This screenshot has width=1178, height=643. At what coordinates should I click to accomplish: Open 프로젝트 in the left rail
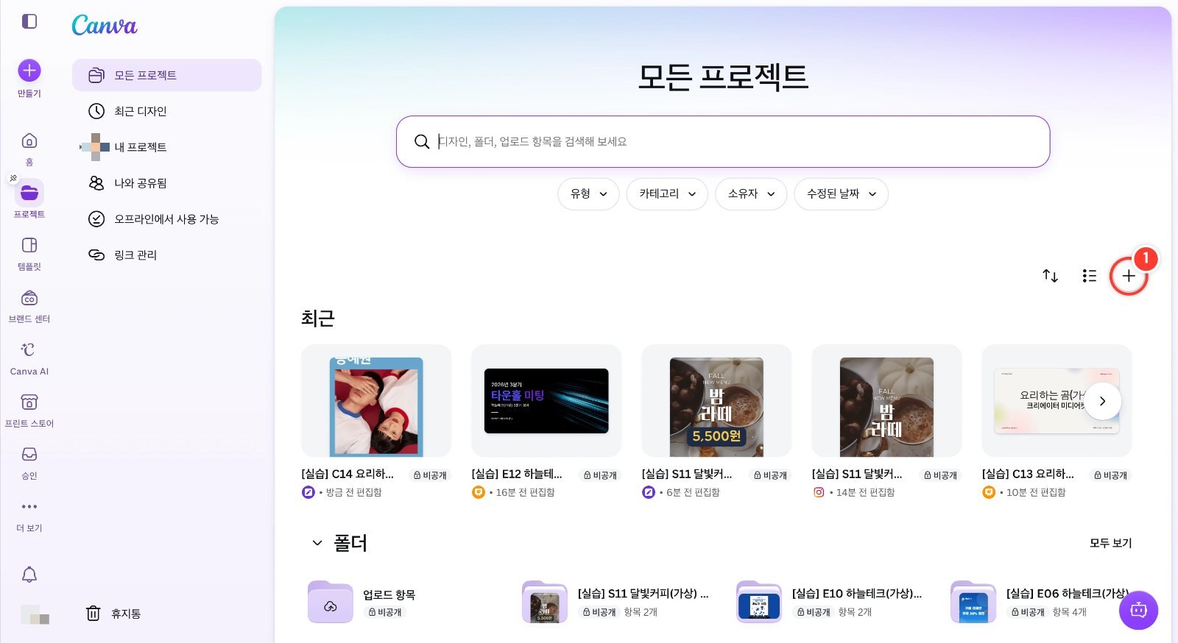29,200
